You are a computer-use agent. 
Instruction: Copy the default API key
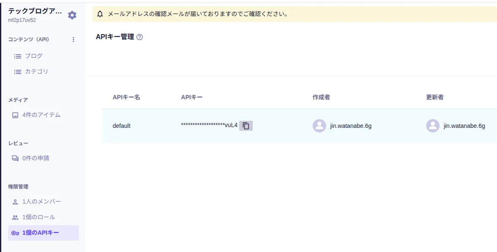[x=246, y=125]
